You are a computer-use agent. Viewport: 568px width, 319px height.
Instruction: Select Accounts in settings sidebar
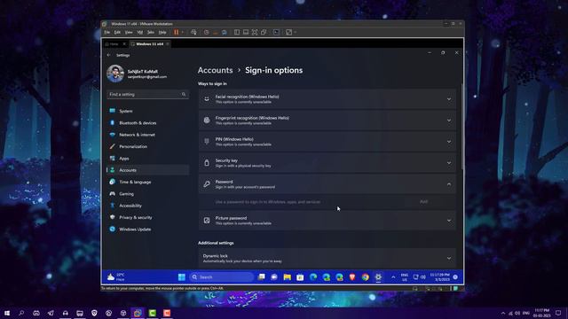148,170
